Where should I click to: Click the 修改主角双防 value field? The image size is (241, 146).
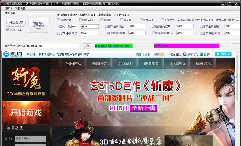click(185, 26)
